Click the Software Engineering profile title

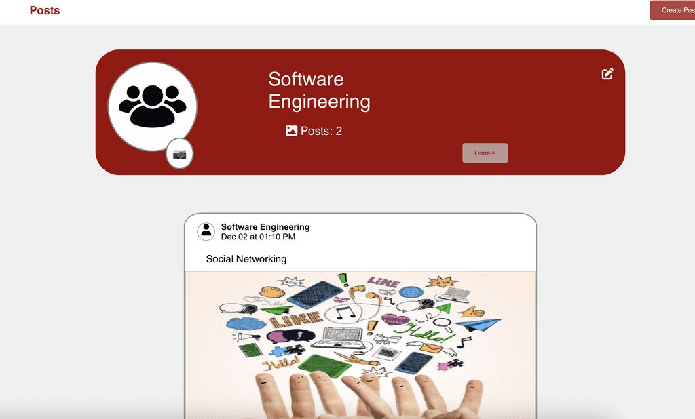click(319, 90)
